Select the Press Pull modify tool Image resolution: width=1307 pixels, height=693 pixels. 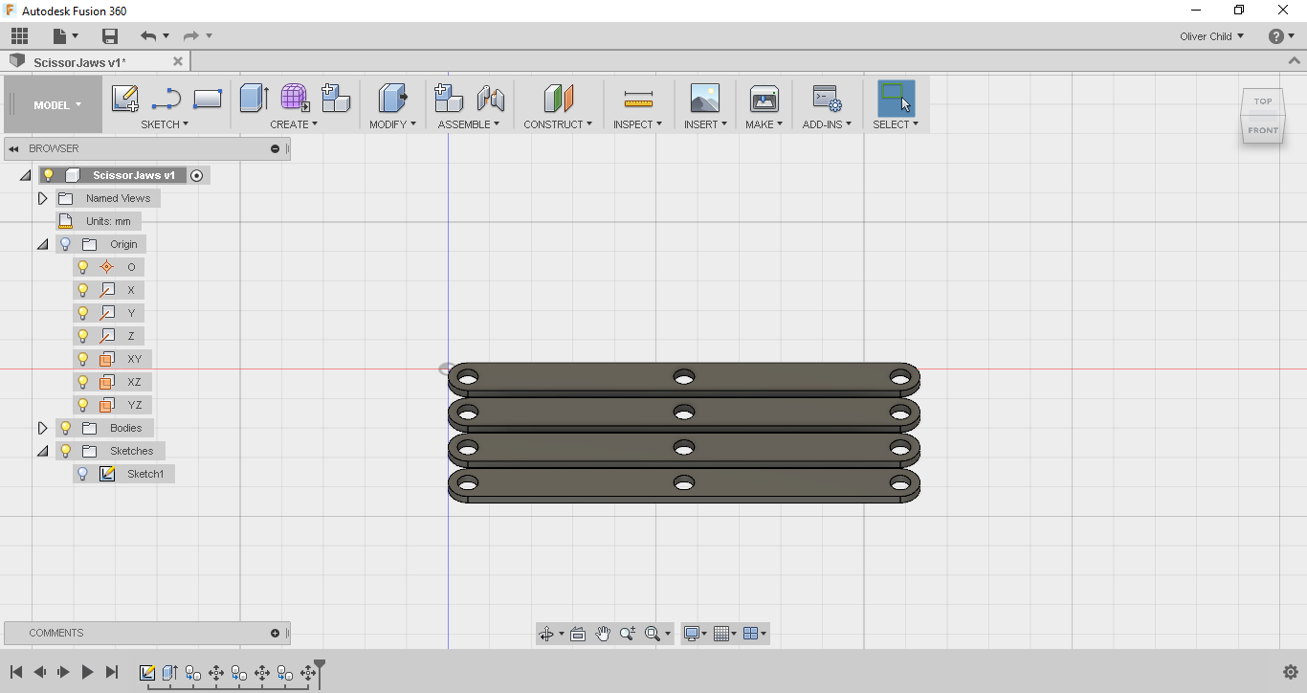(x=393, y=99)
